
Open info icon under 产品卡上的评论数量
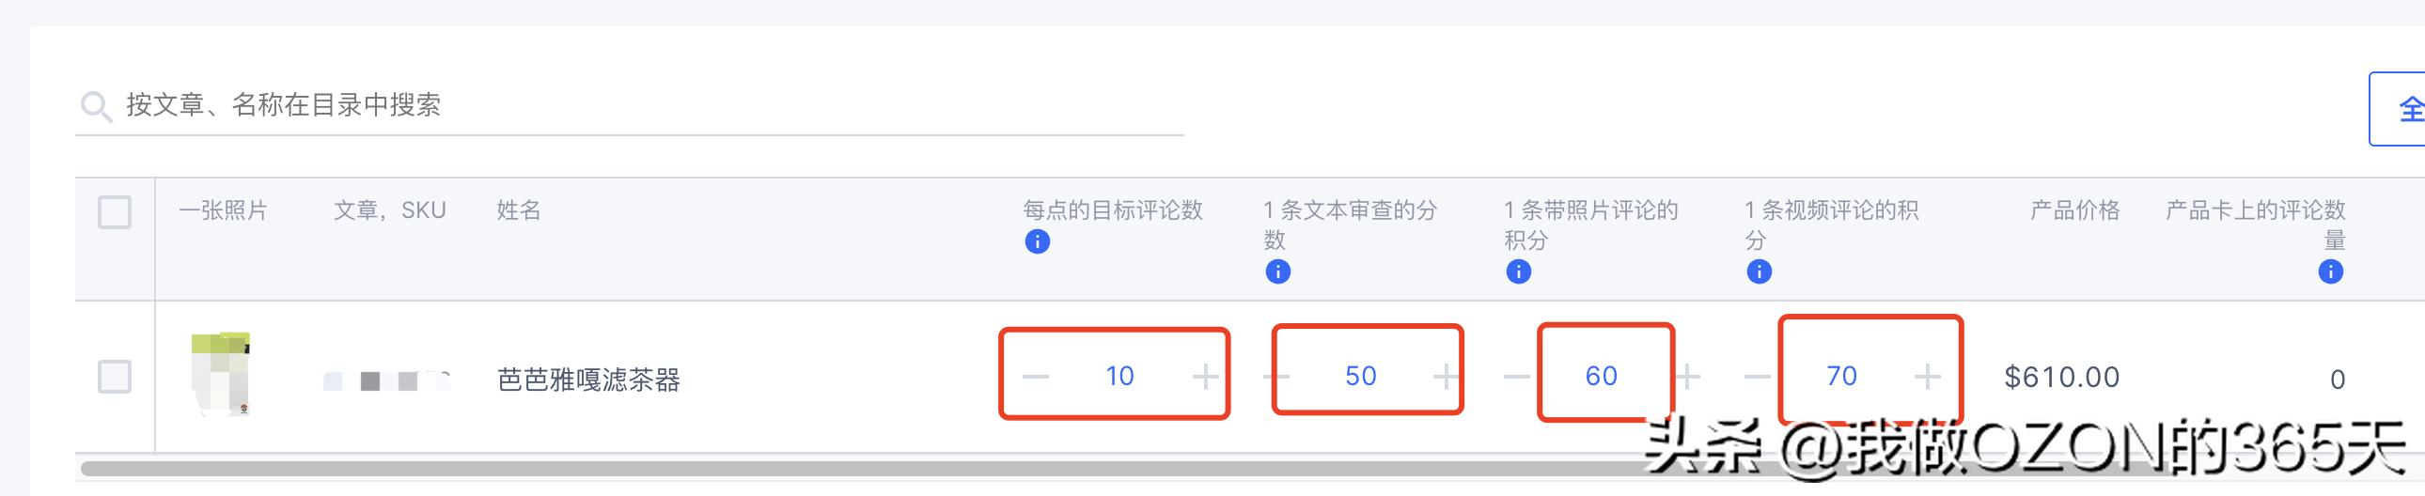tap(2331, 272)
